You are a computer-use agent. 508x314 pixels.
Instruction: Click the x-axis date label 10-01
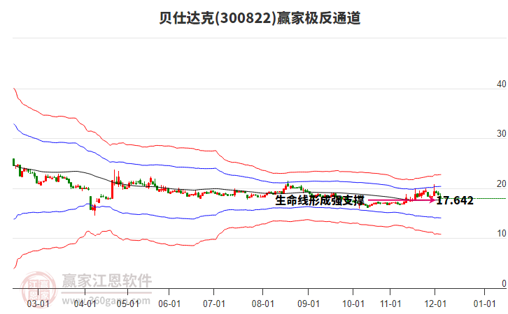tap(353, 304)
